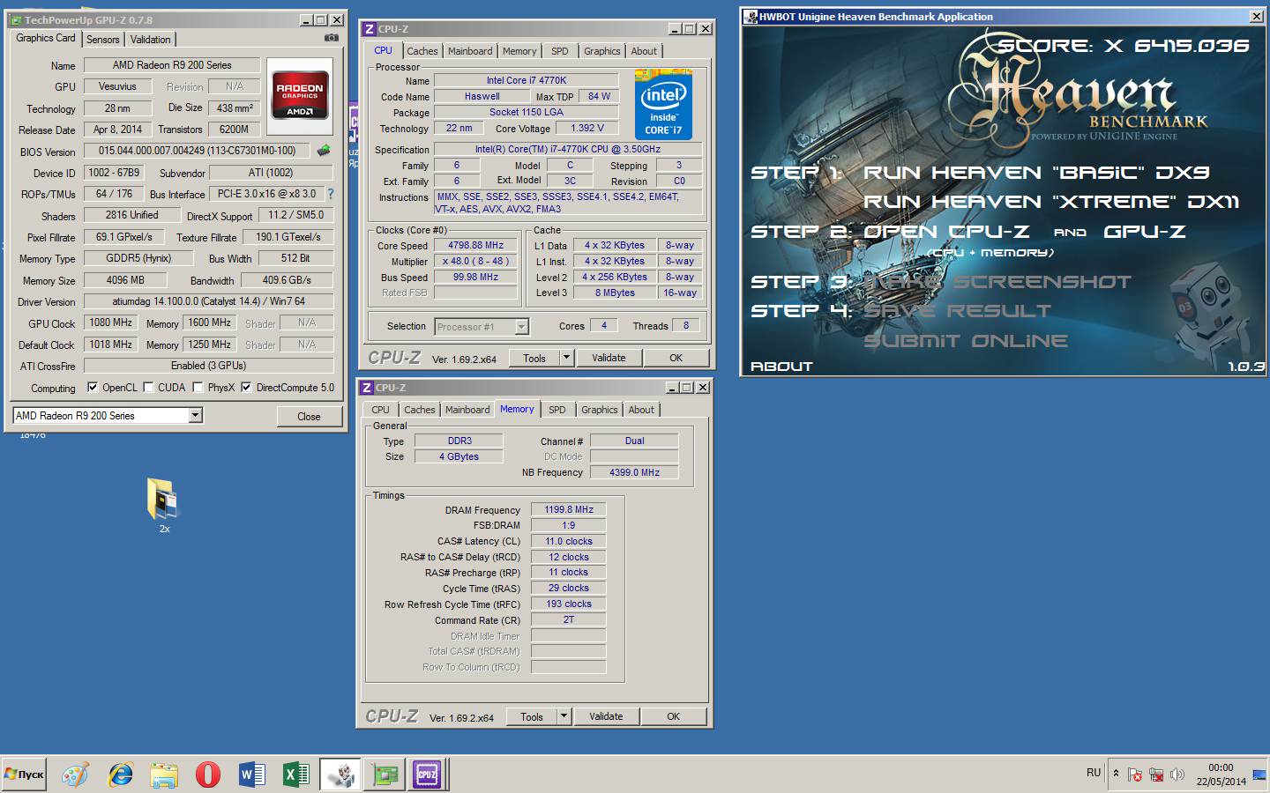This screenshot has width=1270, height=793.
Task: Open Graphics tab in lower CPU-Z window
Action: pos(600,410)
